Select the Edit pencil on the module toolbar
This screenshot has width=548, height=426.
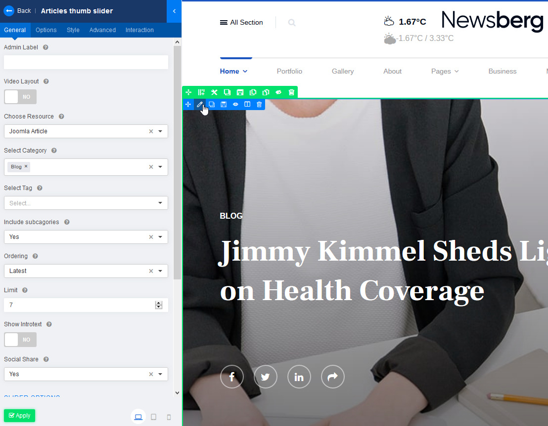click(x=200, y=104)
